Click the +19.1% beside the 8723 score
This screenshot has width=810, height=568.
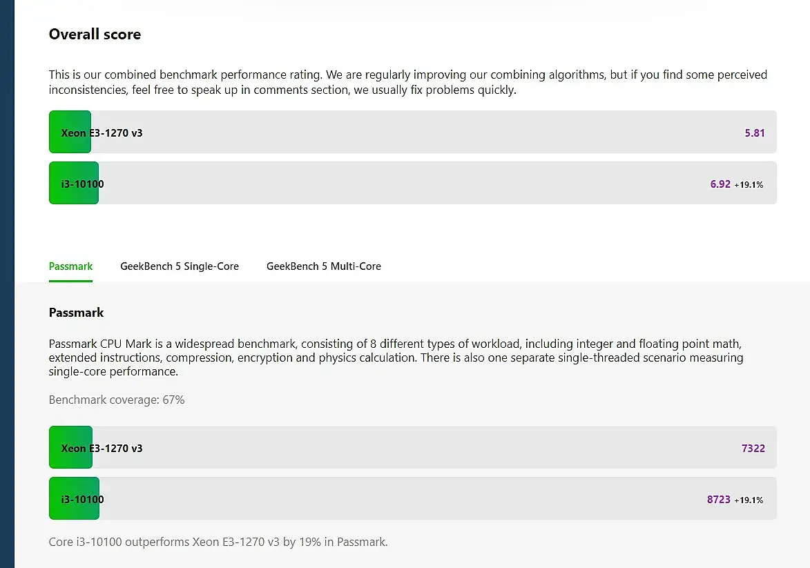click(x=749, y=500)
